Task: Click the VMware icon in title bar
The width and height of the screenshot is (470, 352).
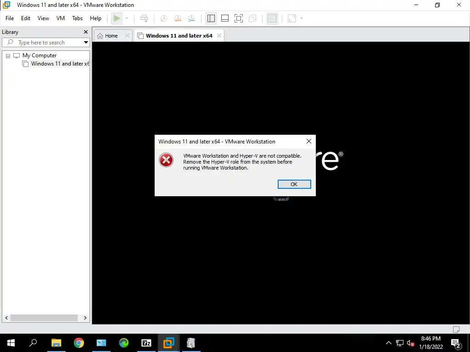Action: point(6,5)
